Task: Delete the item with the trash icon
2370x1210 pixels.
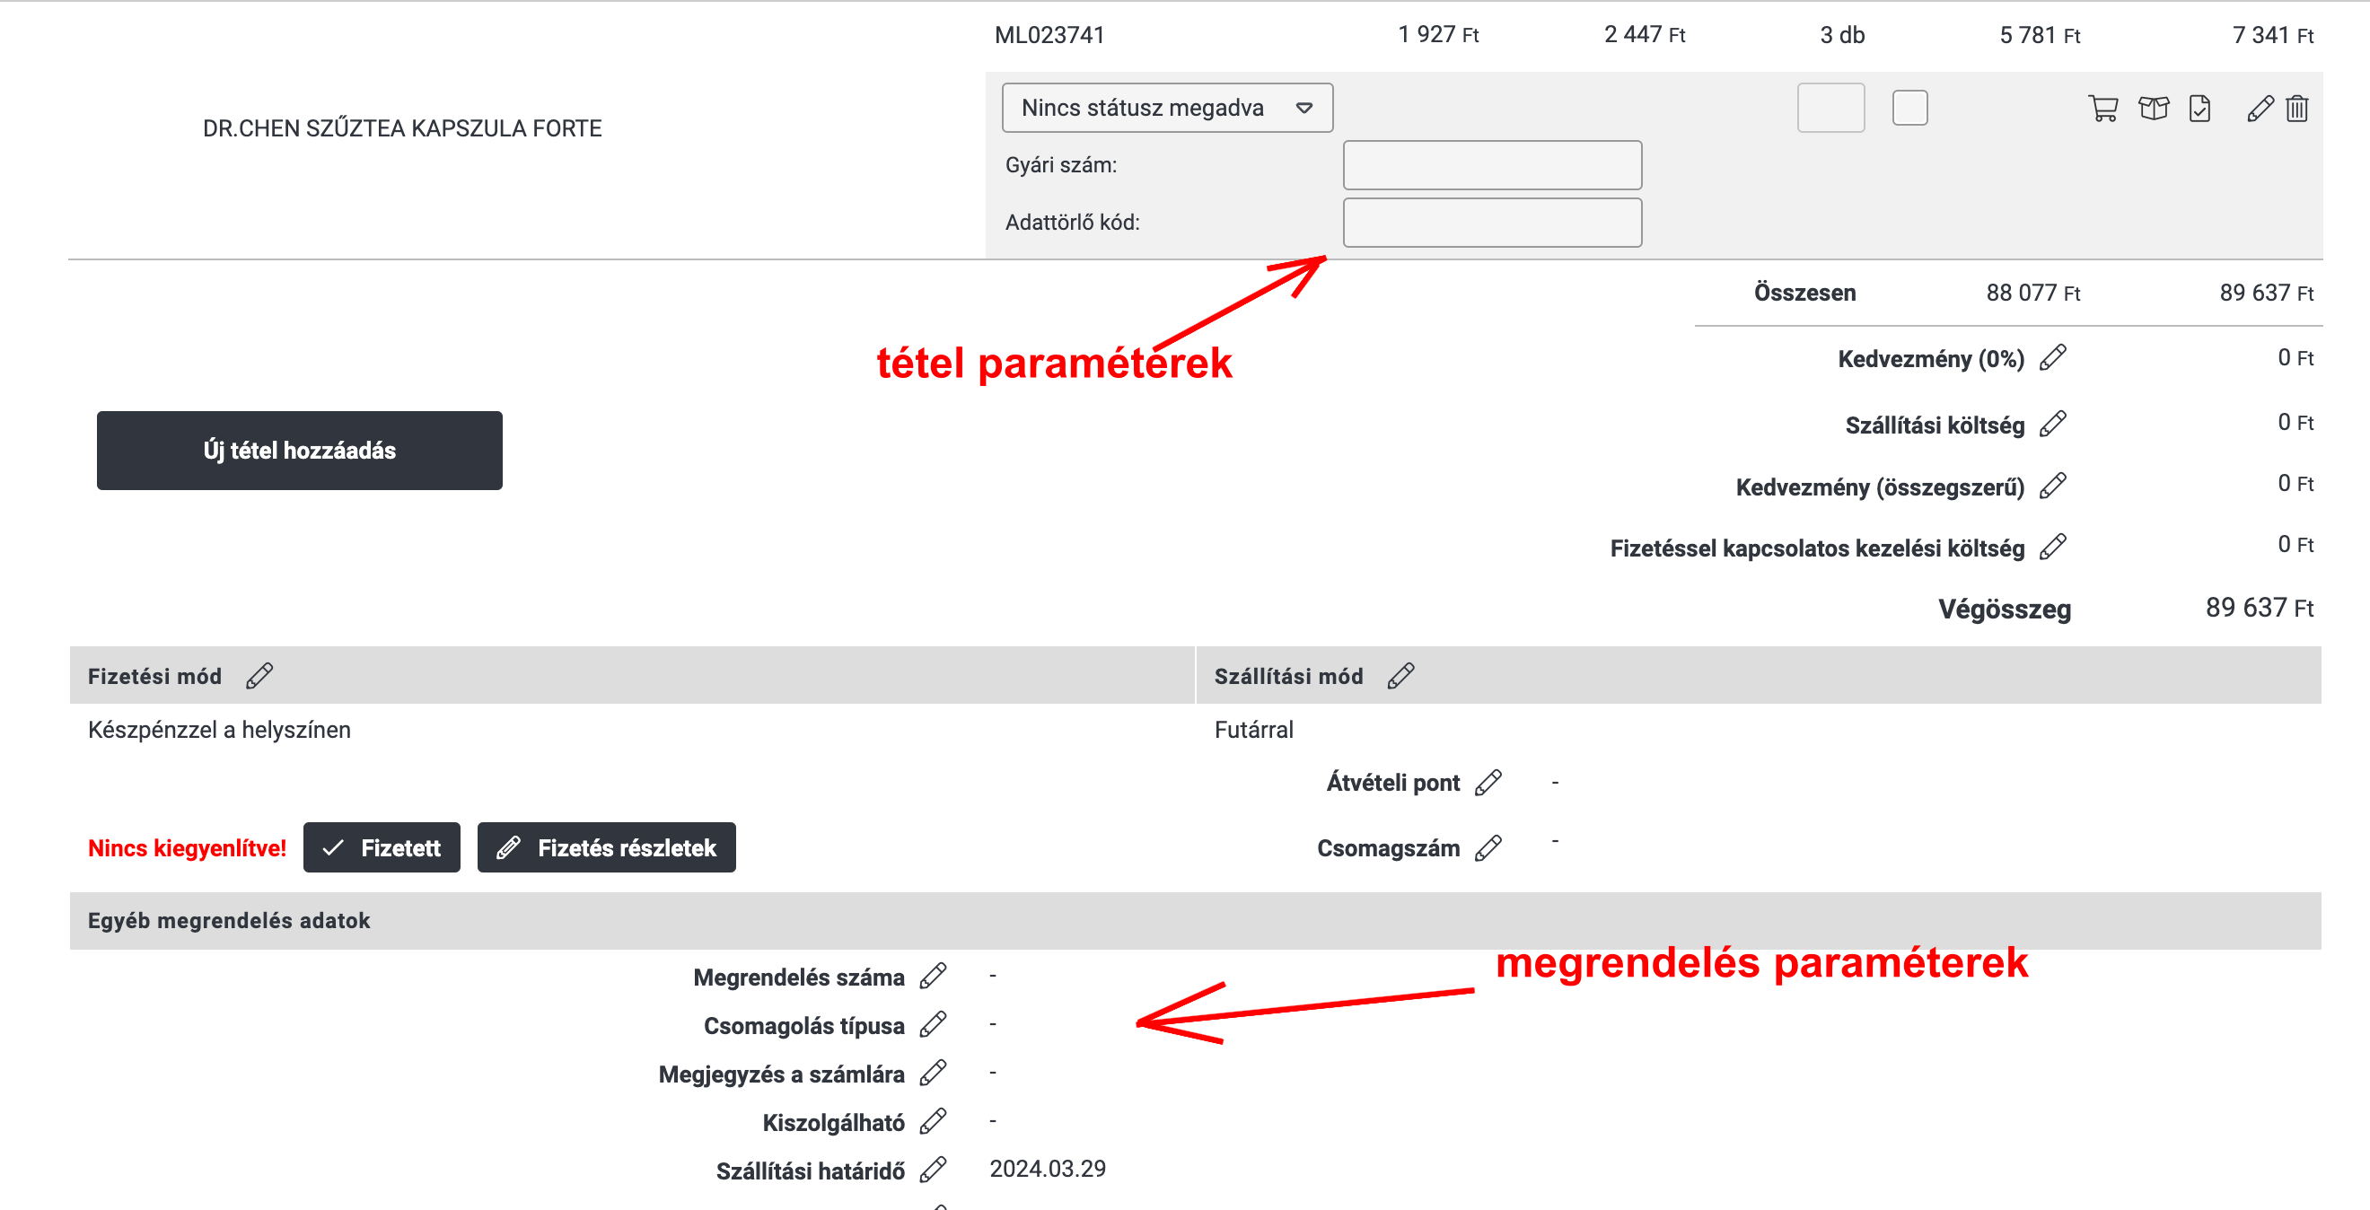Action: point(2297,109)
